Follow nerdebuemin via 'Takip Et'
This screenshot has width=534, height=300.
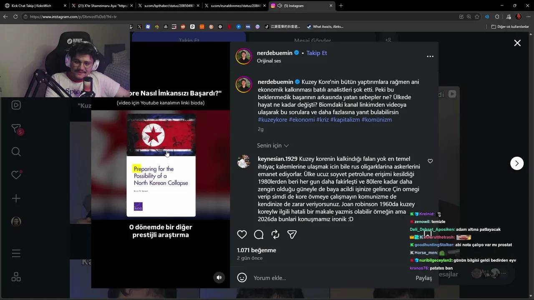coord(317,53)
